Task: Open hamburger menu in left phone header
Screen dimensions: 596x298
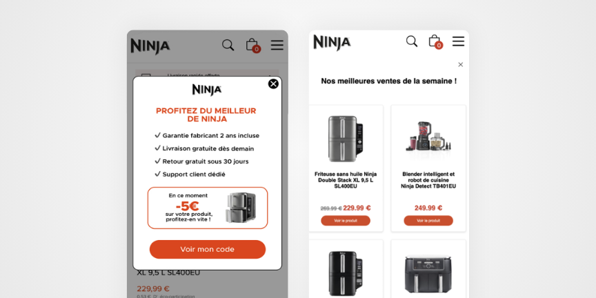Action: 277,46
